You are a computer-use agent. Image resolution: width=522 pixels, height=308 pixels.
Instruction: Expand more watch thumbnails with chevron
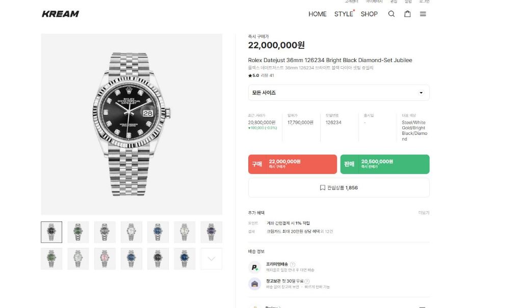[211, 259]
